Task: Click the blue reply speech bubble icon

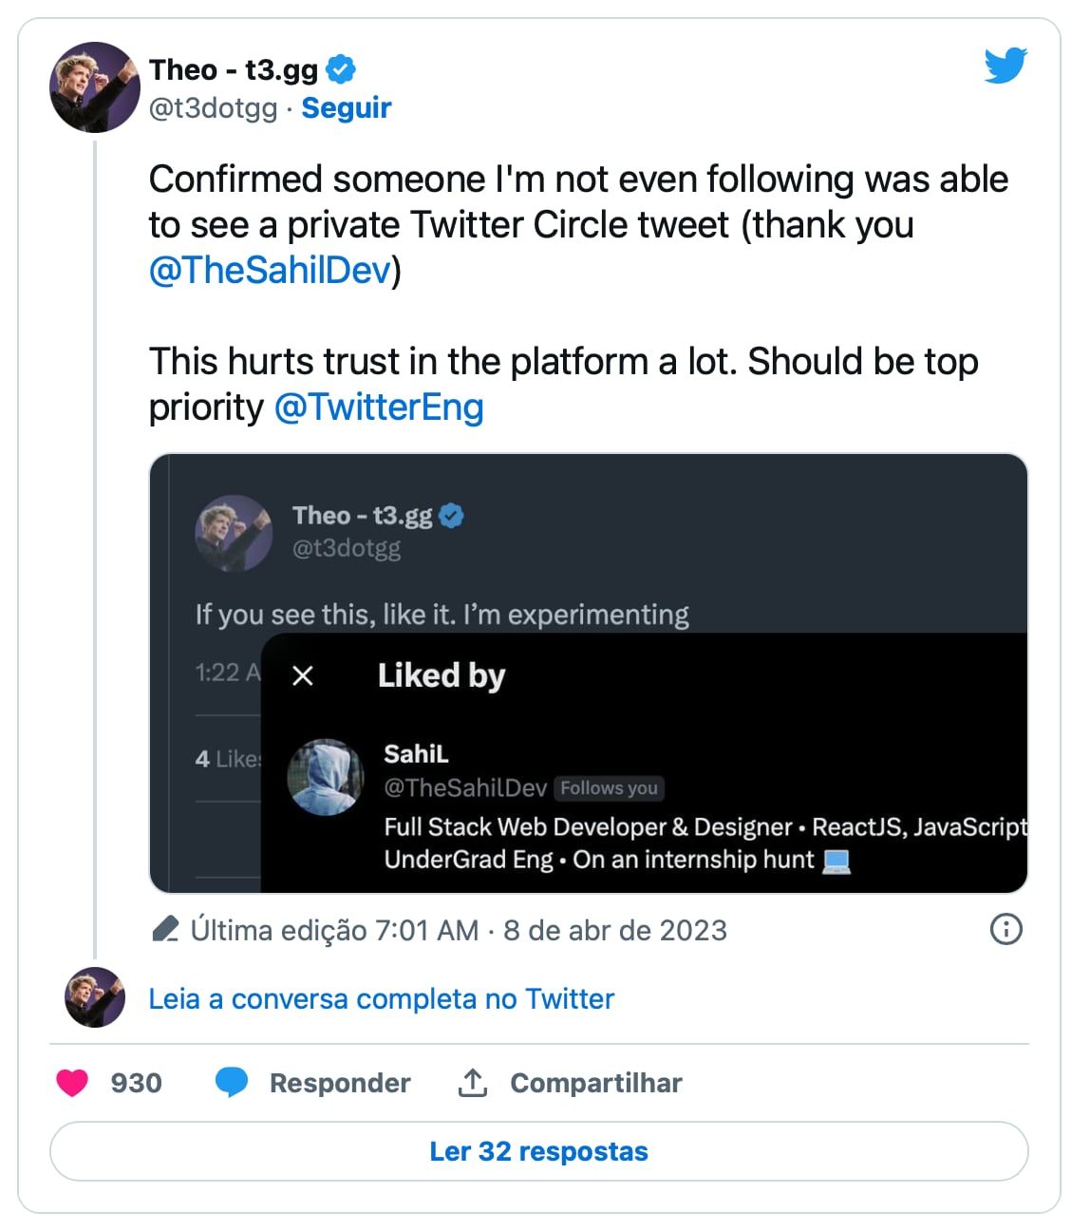Action: pos(232,1083)
